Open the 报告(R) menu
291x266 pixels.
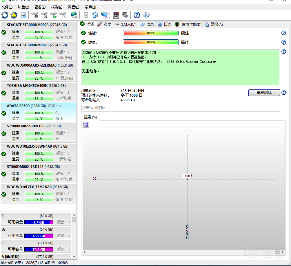pyautogui.click(x=57, y=7)
